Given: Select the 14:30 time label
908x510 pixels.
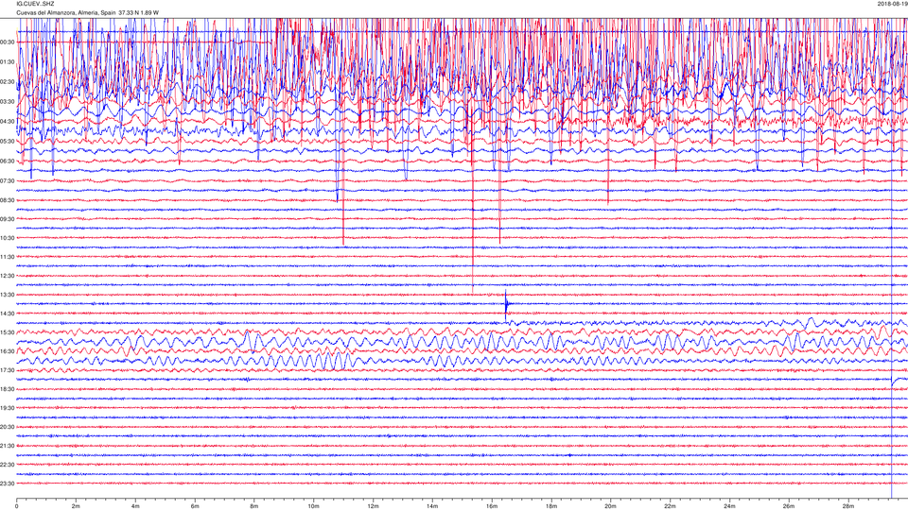Looking at the screenshot, I should point(7,314).
